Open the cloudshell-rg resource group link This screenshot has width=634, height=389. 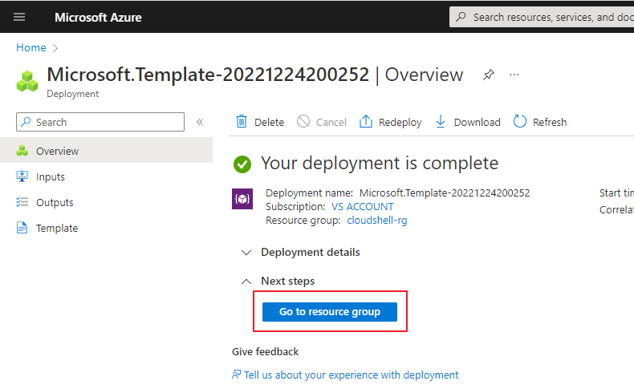376,220
